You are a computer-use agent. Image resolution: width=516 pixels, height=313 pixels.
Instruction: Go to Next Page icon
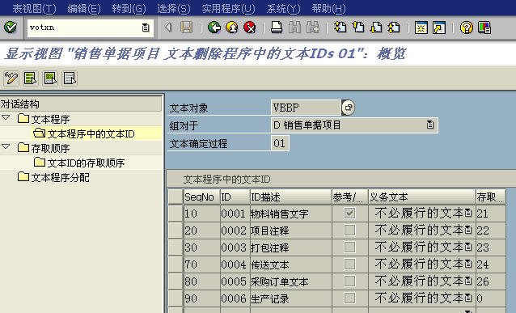pos(376,27)
